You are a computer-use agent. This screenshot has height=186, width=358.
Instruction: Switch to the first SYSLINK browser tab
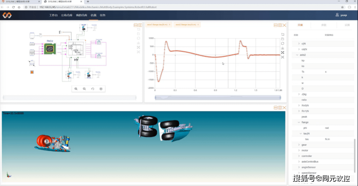point(20,2)
